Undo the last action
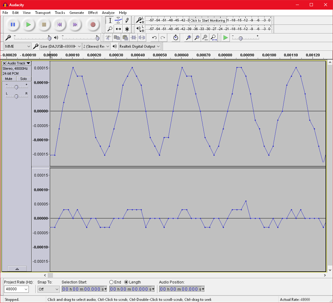 [154, 38]
